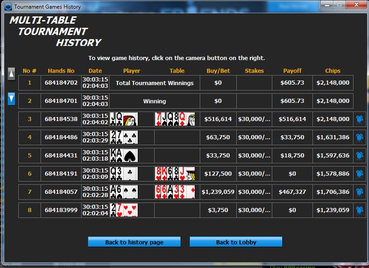Viewport: 369px width, 268px height.
Task: Maximize the Tournament Games History window
Action: 339,5
